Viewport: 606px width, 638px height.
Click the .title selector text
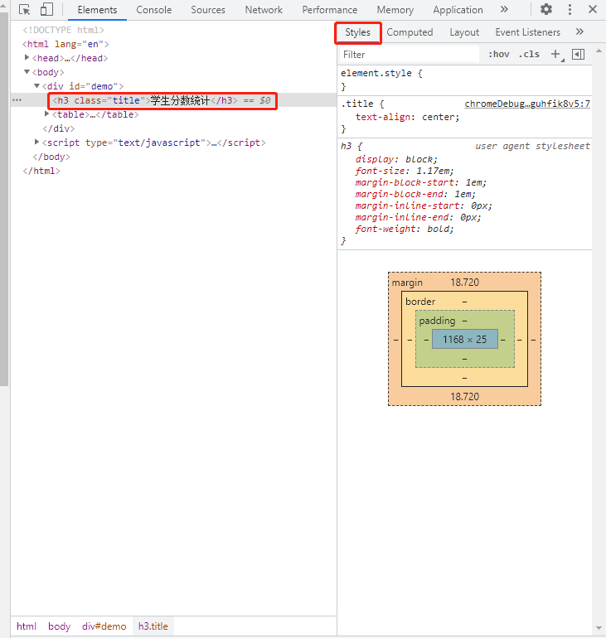(x=357, y=104)
